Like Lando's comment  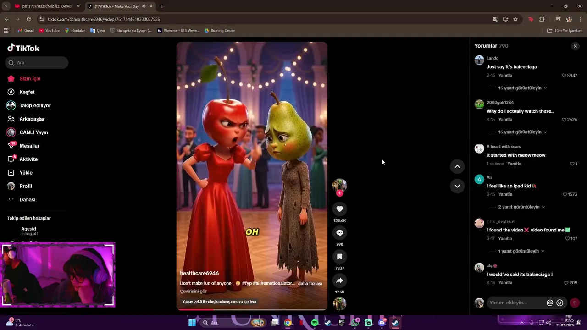click(x=565, y=76)
